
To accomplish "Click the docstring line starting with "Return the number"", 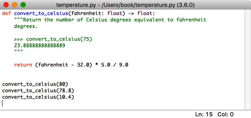I will point(112,20).
